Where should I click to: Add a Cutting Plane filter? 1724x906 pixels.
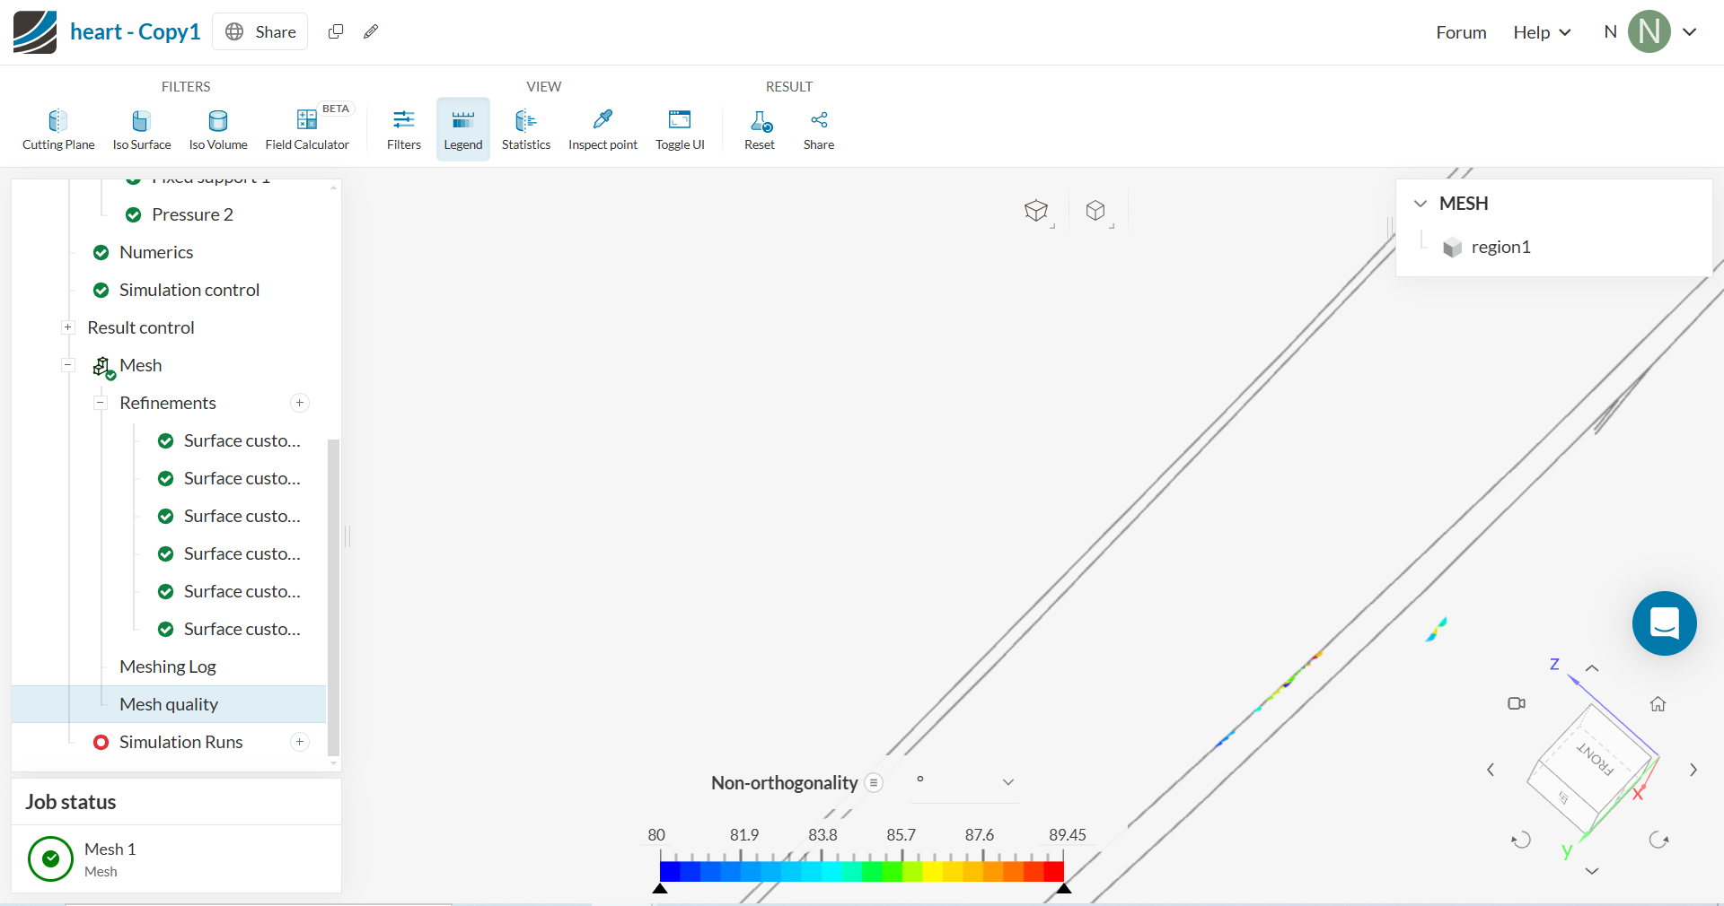[x=58, y=129]
